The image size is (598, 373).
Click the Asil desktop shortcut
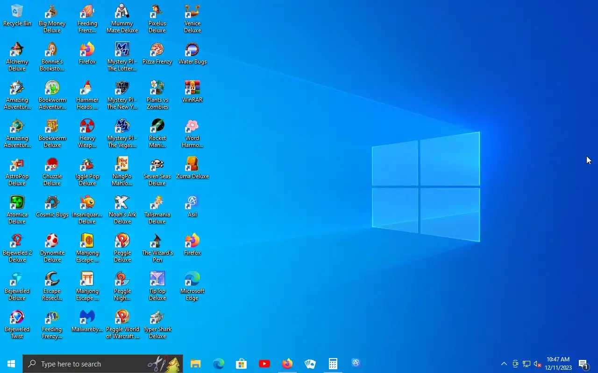[192, 207]
